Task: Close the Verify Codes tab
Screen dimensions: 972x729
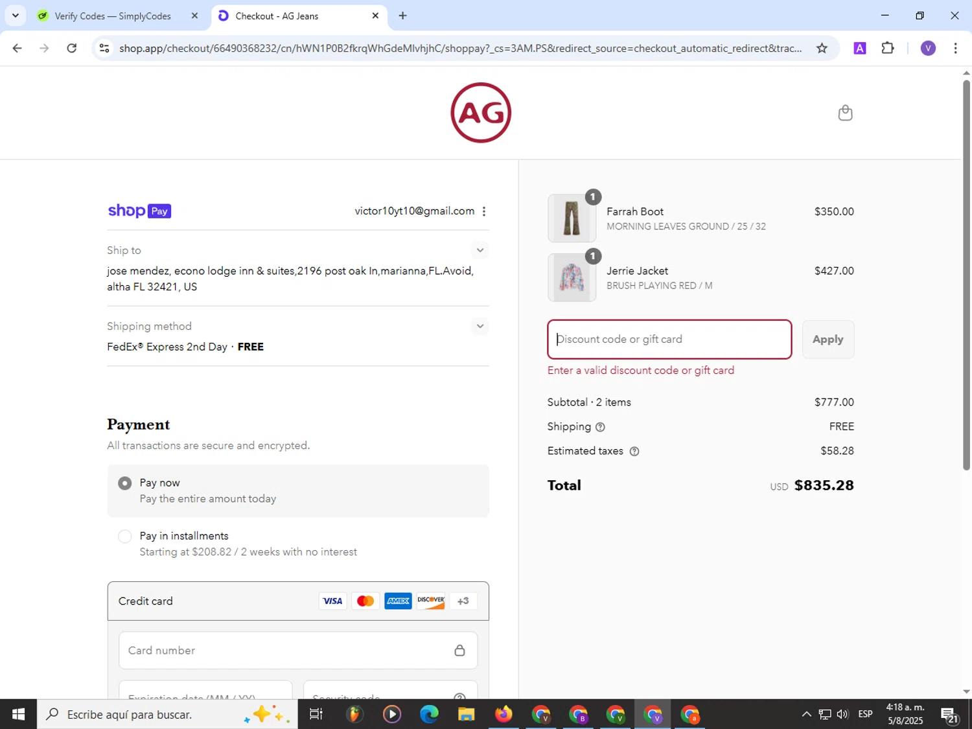Action: (194, 16)
